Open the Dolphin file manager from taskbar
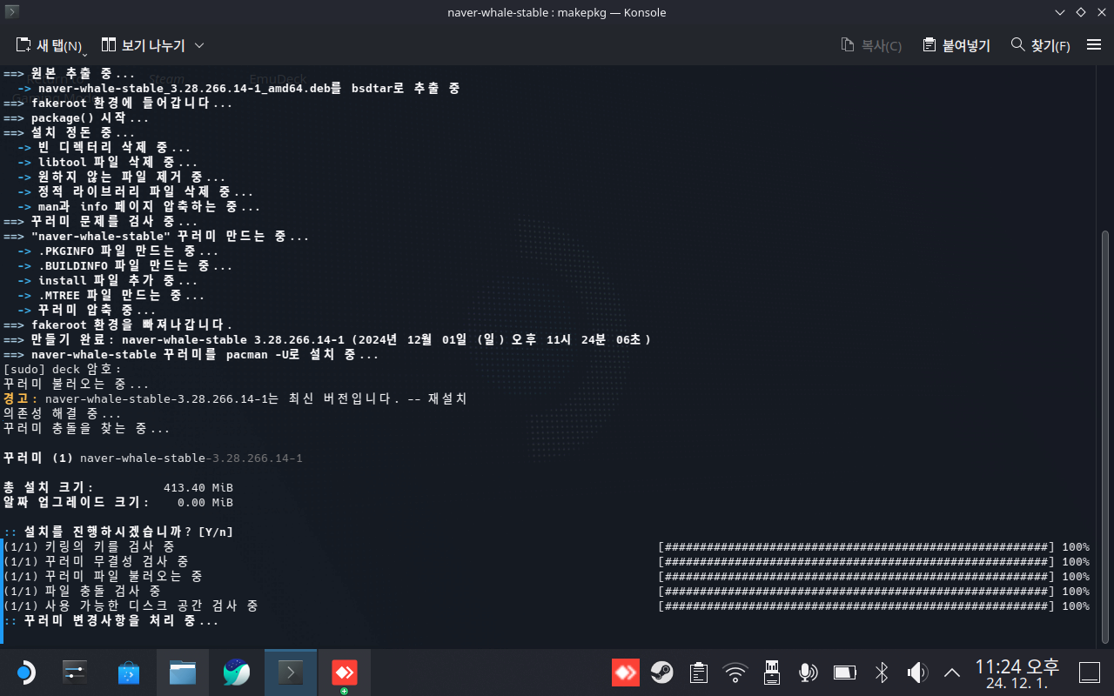The height and width of the screenshot is (696, 1114). coord(183,673)
